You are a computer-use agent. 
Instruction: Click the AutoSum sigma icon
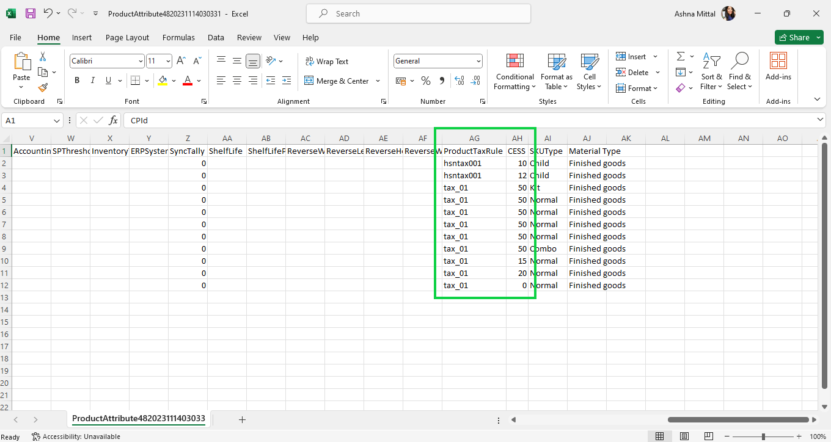(x=680, y=56)
